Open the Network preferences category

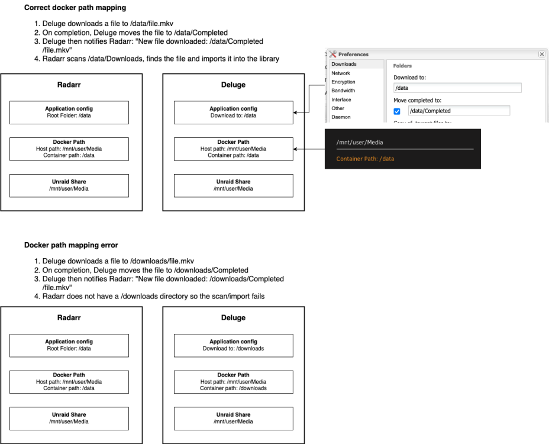click(341, 73)
